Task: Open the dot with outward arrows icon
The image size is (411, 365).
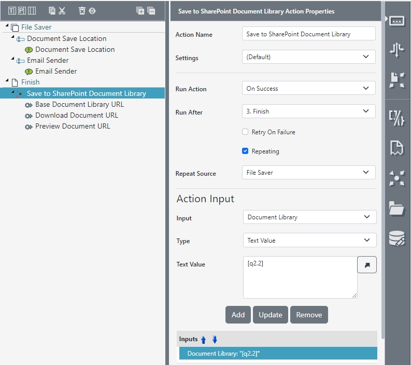Action: coord(396,178)
